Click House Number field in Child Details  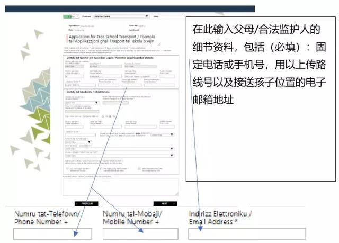pos(74,127)
